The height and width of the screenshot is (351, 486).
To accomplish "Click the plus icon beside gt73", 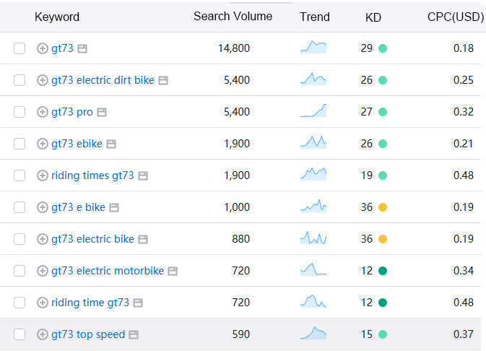I will [43, 48].
